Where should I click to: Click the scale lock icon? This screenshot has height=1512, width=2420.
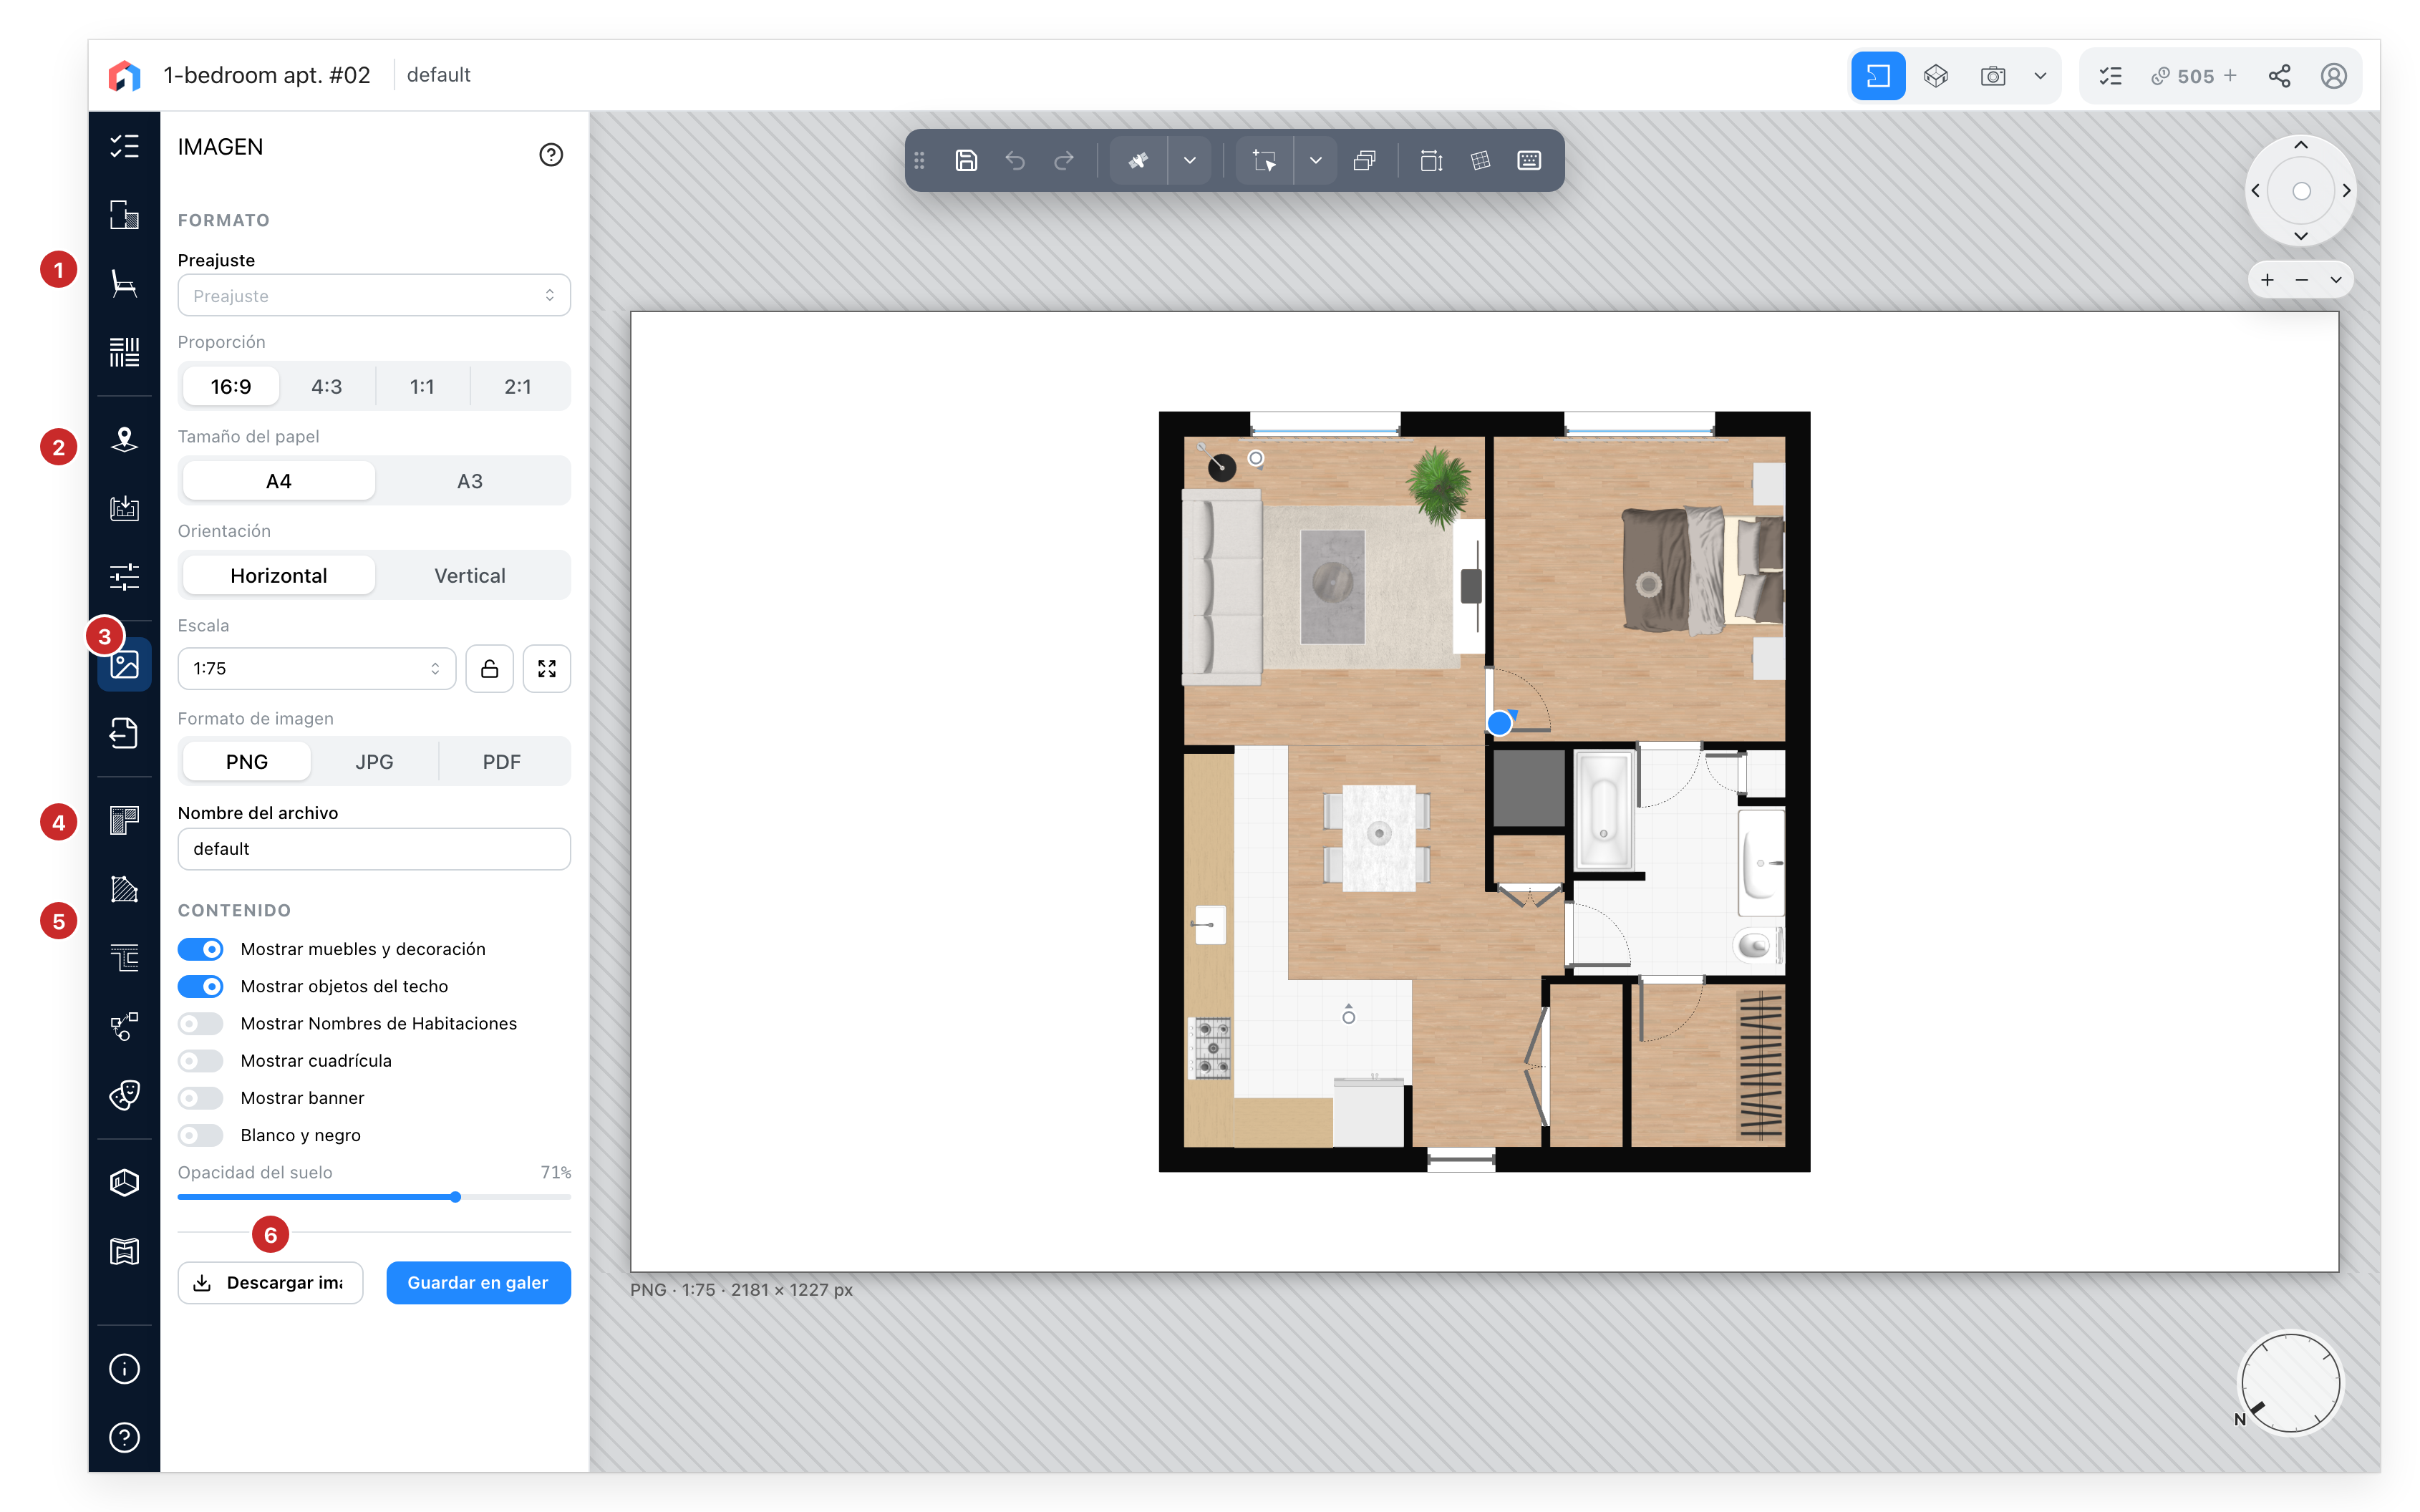489,669
